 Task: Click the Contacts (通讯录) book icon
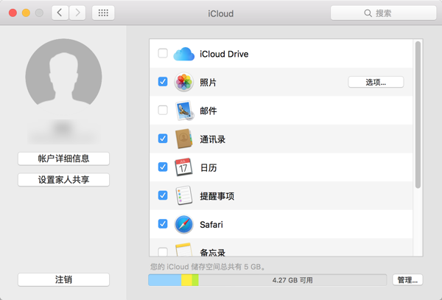click(183, 139)
